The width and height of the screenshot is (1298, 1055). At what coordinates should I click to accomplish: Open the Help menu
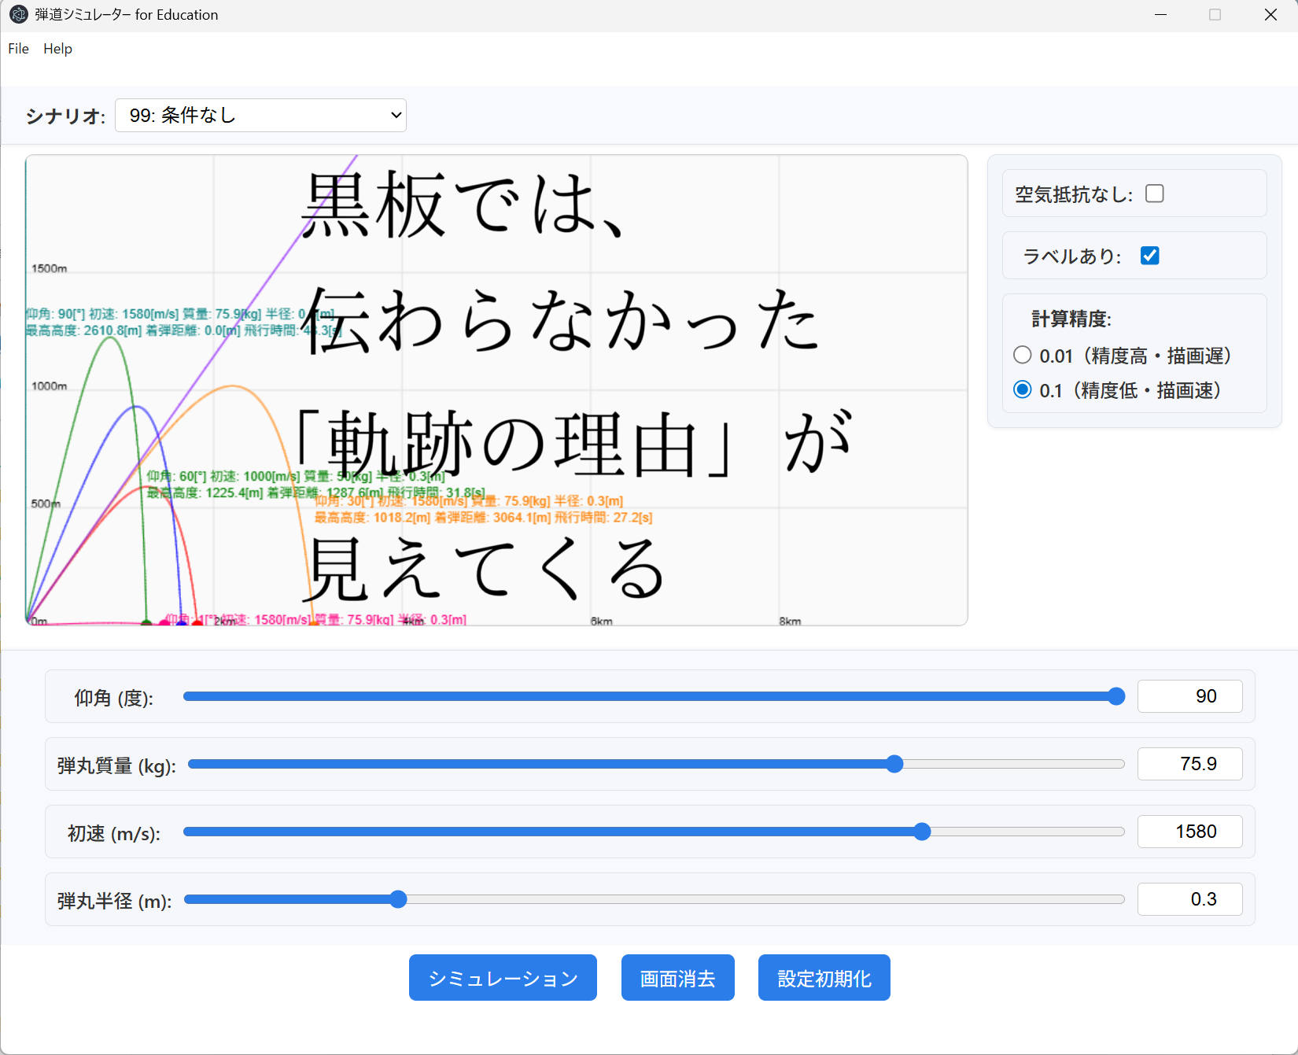(57, 48)
